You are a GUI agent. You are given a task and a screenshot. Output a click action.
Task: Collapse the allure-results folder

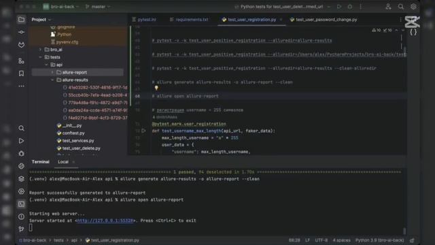pyautogui.click(x=52, y=80)
